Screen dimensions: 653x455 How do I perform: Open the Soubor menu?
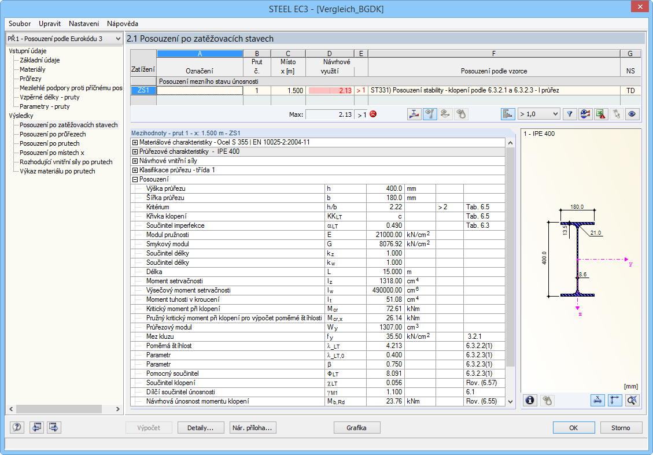click(x=20, y=24)
